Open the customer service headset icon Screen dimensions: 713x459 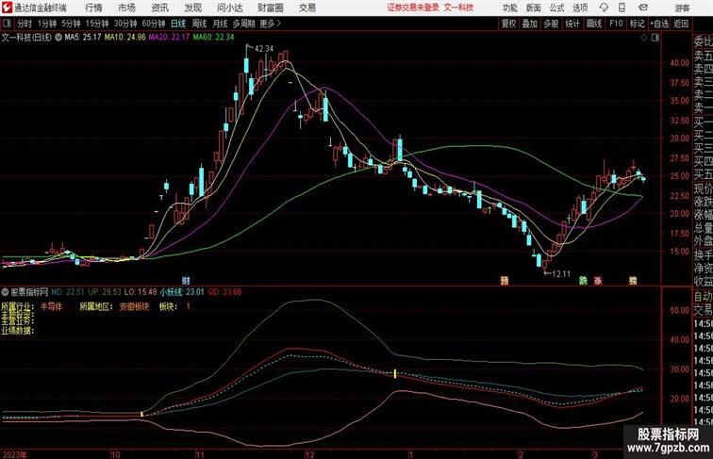point(604,8)
